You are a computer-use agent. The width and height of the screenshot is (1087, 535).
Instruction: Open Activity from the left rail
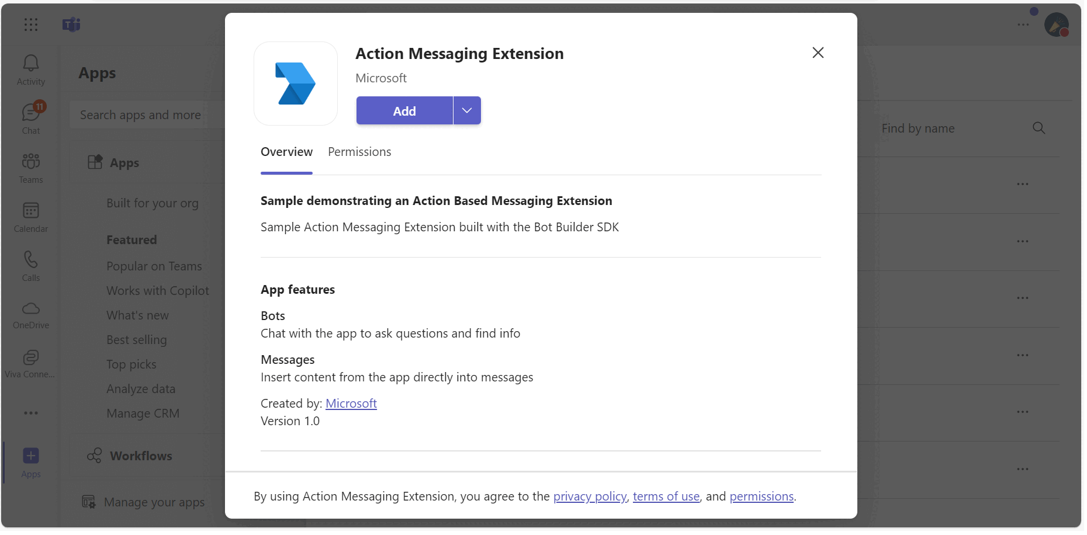(x=30, y=69)
